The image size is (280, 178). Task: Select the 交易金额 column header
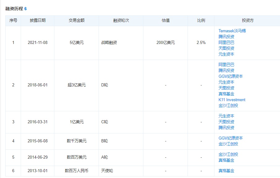(76, 21)
